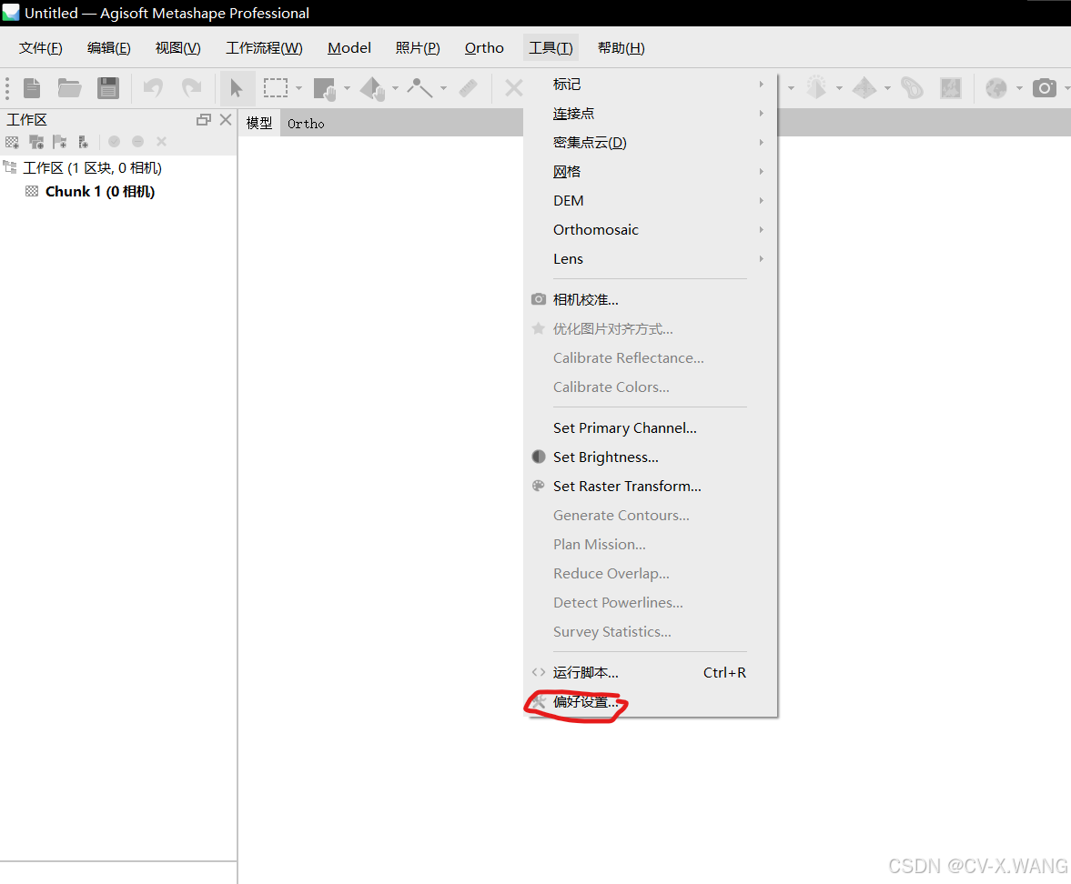Viewport: 1071px width, 884px height.
Task: Switch to the Ortho view tab
Action: (x=306, y=124)
